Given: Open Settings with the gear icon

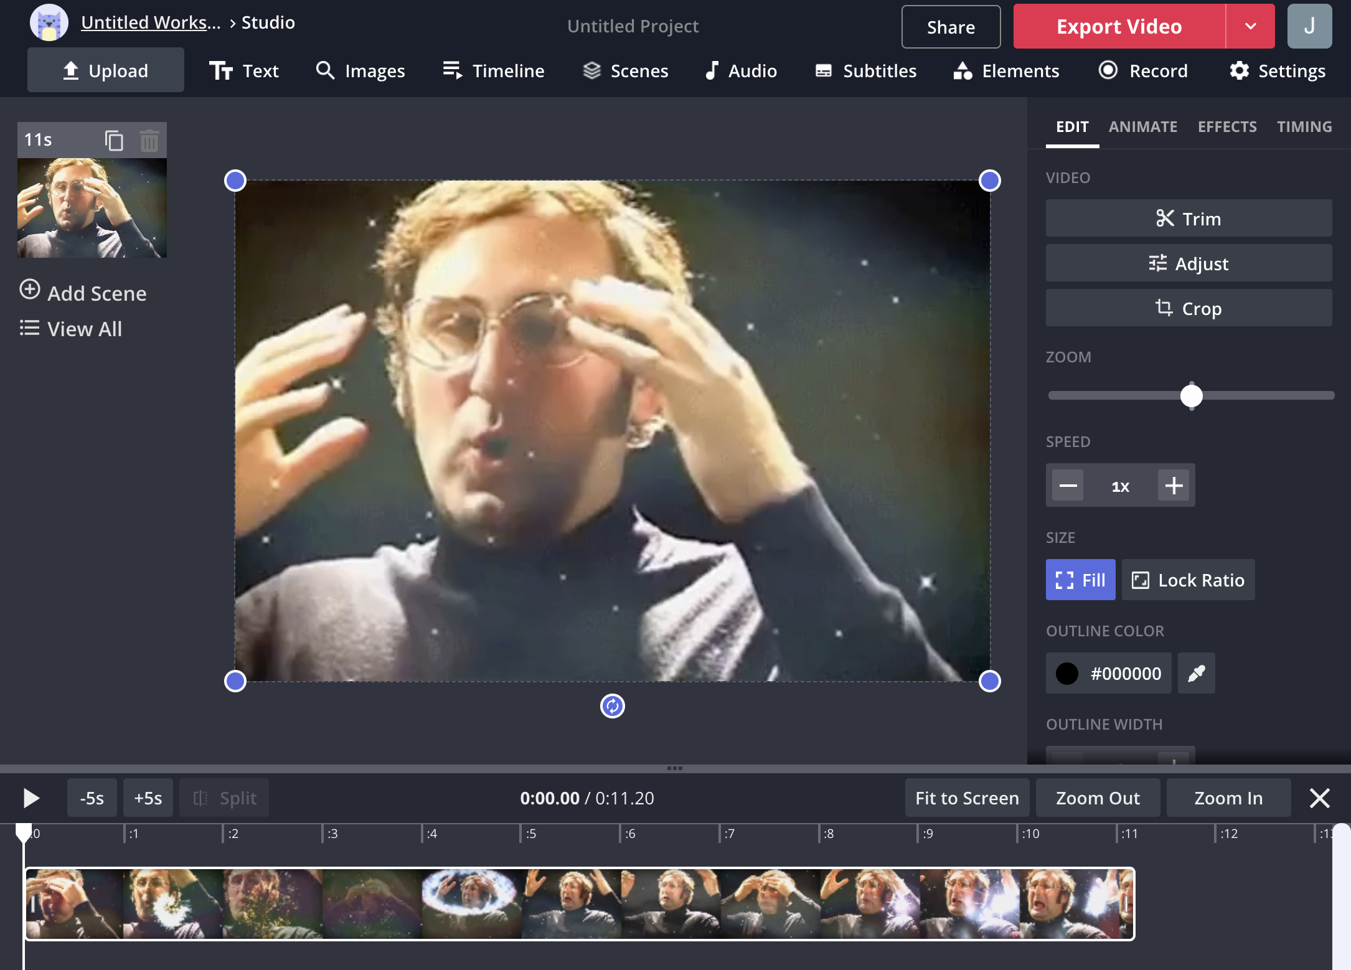Looking at the screenshot, I should click(x=1278, y=71).
